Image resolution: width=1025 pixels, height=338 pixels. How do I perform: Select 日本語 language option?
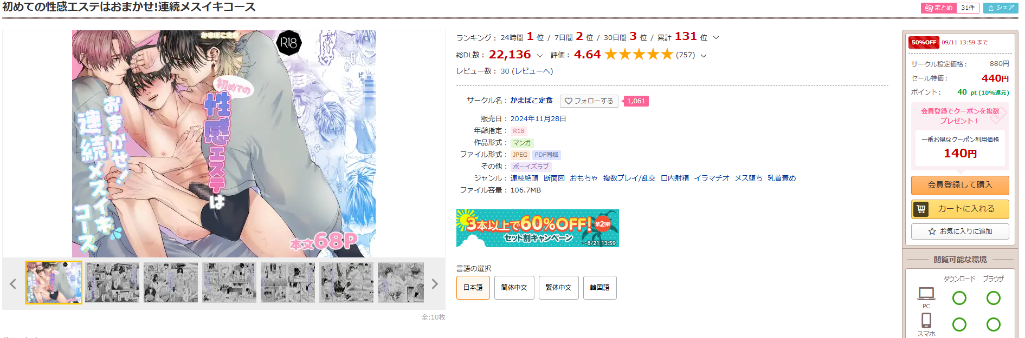tap(473, 288)
